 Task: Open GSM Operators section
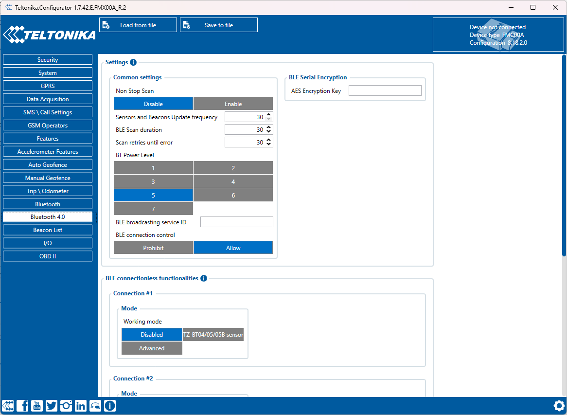coord(48,125)
